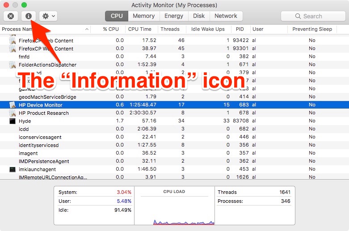The width and height of the screenshot is (349, 231).
Task: Click the Idle 91.49% value
Action: pyautogui.click(x=123, y=210)
